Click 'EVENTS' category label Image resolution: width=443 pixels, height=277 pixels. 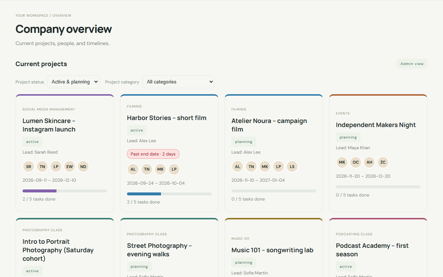pyautogui.click(x=343, y=113)
